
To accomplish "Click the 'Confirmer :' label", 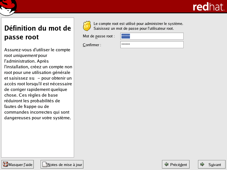I will pyautogui.click(x=92, y=45).
